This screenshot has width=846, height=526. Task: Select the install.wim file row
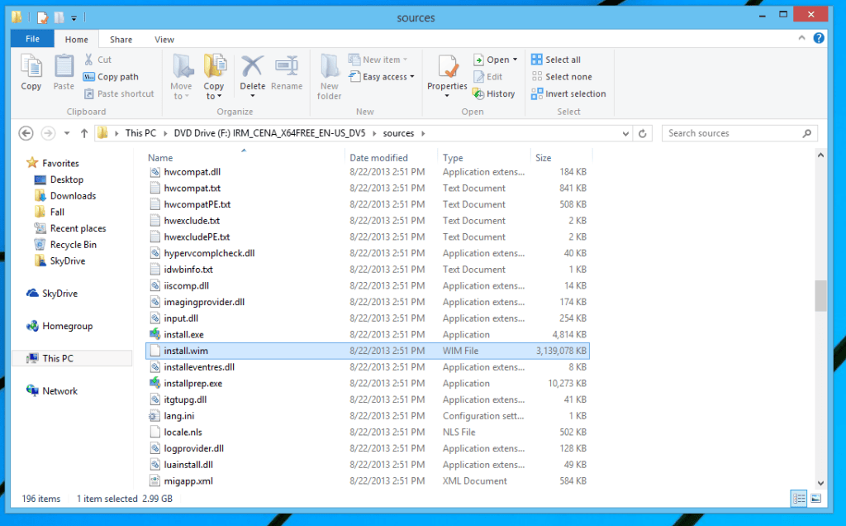coord(368,351)
